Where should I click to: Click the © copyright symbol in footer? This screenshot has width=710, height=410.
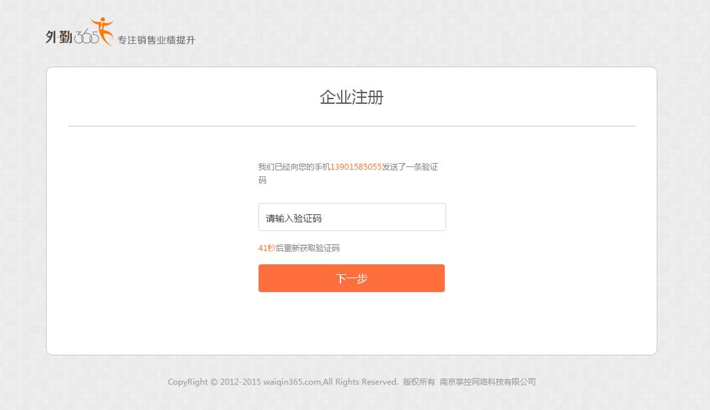point(214,382)
